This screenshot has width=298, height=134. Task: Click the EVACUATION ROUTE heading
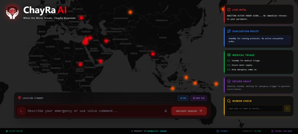click(x=245, y=31)
